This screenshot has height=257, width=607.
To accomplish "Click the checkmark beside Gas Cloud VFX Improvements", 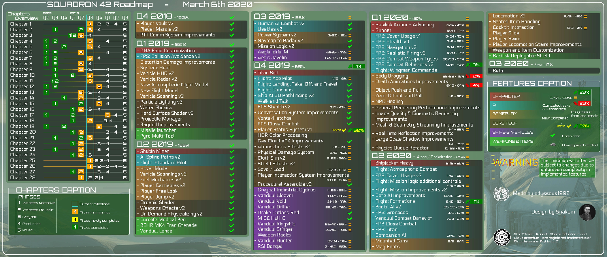I will pyautogui.click(x=349, y=141).
